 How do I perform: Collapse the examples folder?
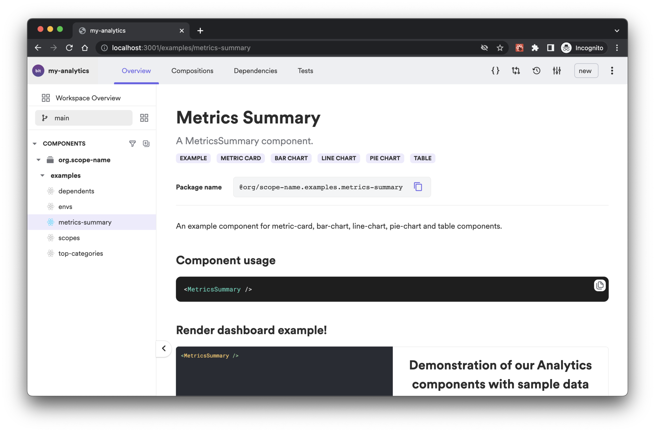pyautogui.click(x=42, y=175)
